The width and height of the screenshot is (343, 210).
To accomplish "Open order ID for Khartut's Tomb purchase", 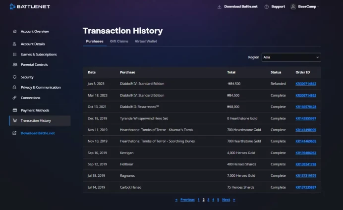I will pos(306,130).
